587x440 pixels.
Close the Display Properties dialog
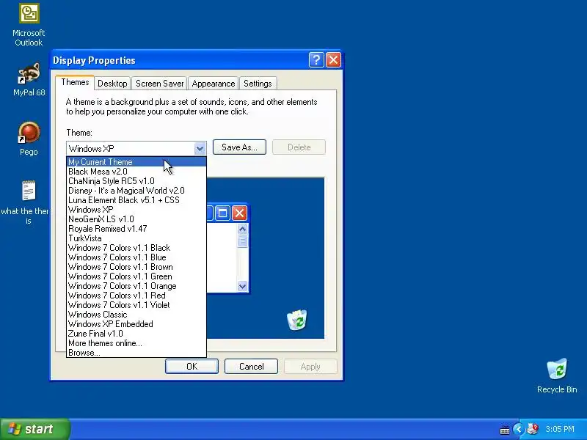point(333,60)
